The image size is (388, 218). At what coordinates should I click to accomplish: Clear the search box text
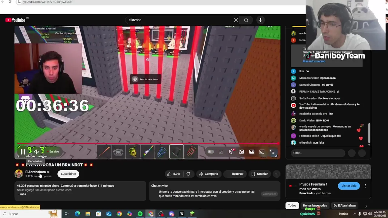[x=236, y=20]
